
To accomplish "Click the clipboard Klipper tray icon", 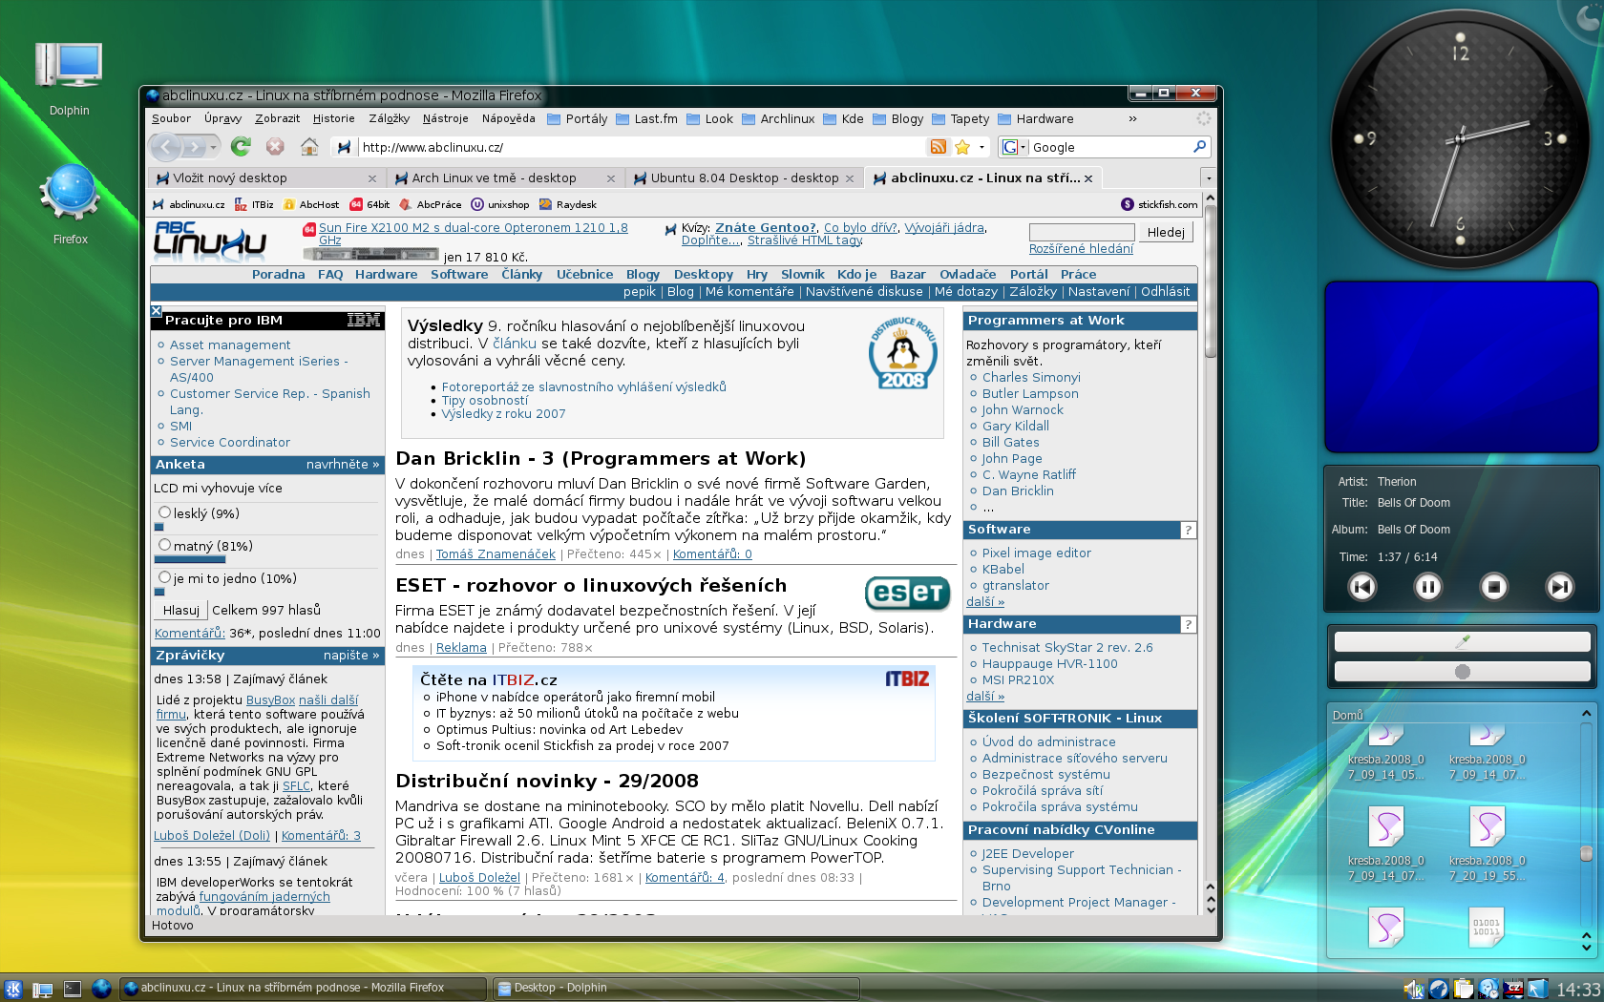I will click(1463, 990).
